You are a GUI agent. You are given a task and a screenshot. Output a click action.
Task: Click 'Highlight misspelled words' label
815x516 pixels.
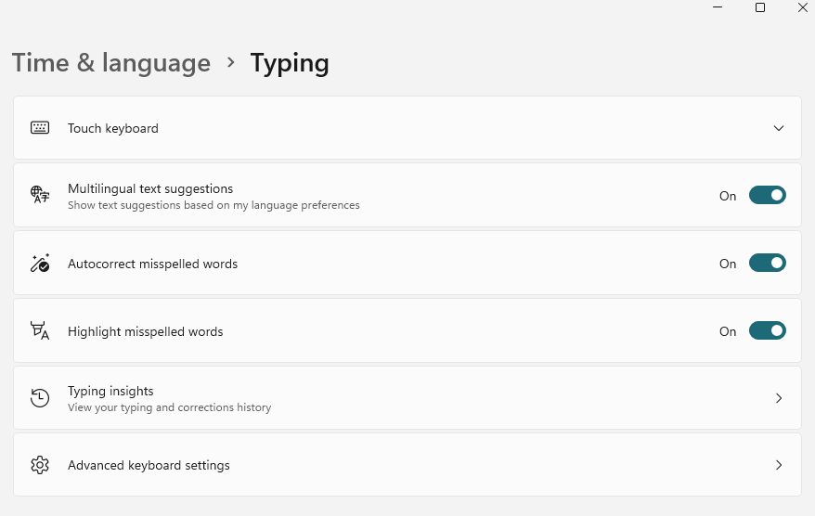[145, 331]
